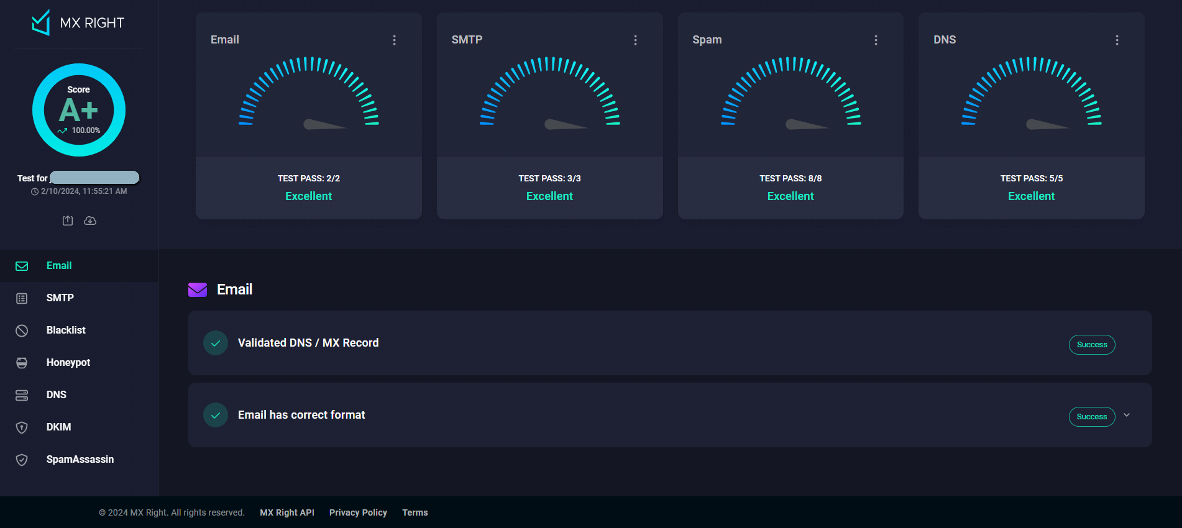Open the Spam card three-dot menu
The width and height of the screenshot is (1182, 528).
876,40
